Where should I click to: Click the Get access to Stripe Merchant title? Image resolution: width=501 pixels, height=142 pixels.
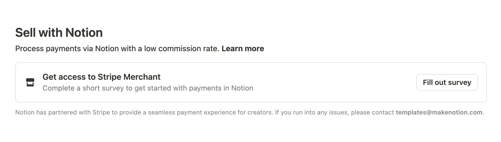coord(101,77)
